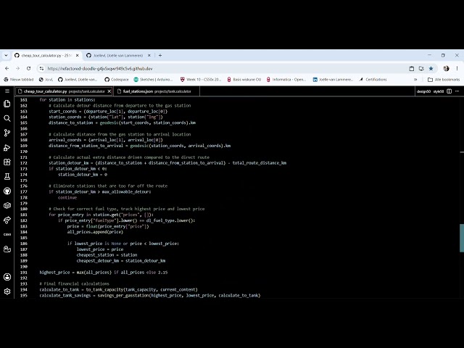
Task: Open the Certifications bookmark
Action: pos(373,80)
